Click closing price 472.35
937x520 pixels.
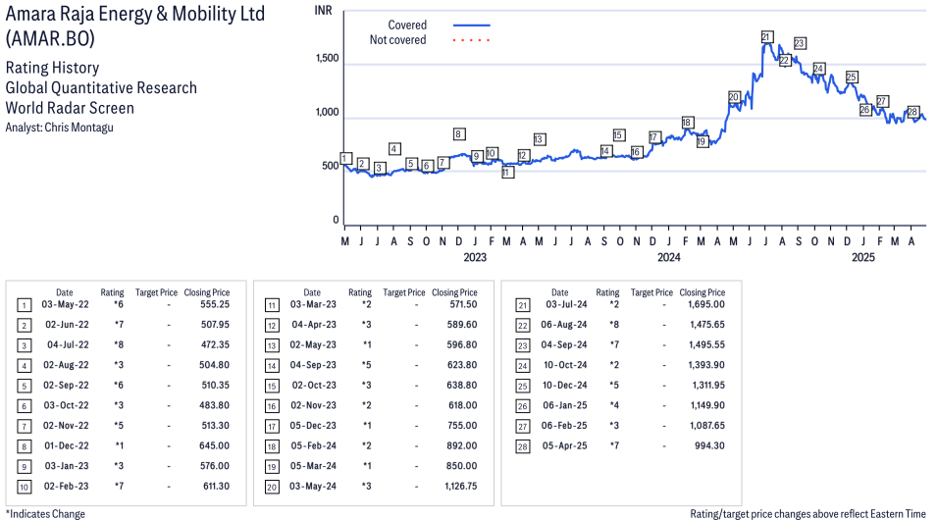click(215, 345)
